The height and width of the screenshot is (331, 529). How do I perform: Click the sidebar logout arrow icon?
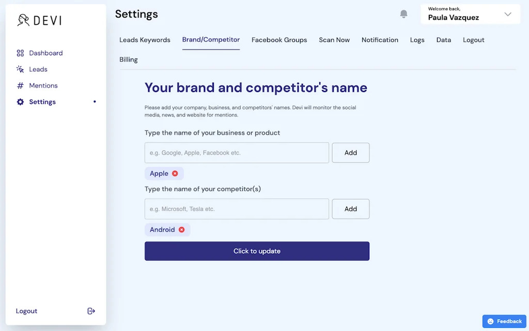pos(91,311)
